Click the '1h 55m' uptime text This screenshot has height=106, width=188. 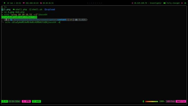pos(16,101)
